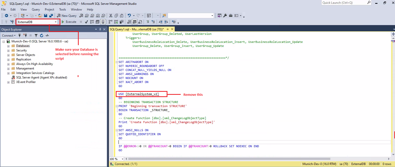395x167 pixels.
Task: Close the Object Explorer panel
Action: click(105, 29)
